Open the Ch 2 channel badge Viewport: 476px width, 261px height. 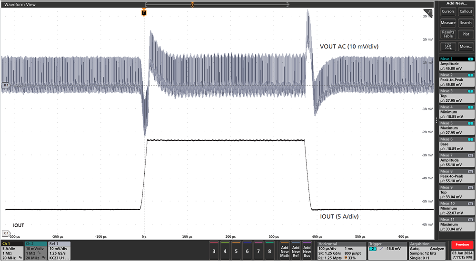36,251
